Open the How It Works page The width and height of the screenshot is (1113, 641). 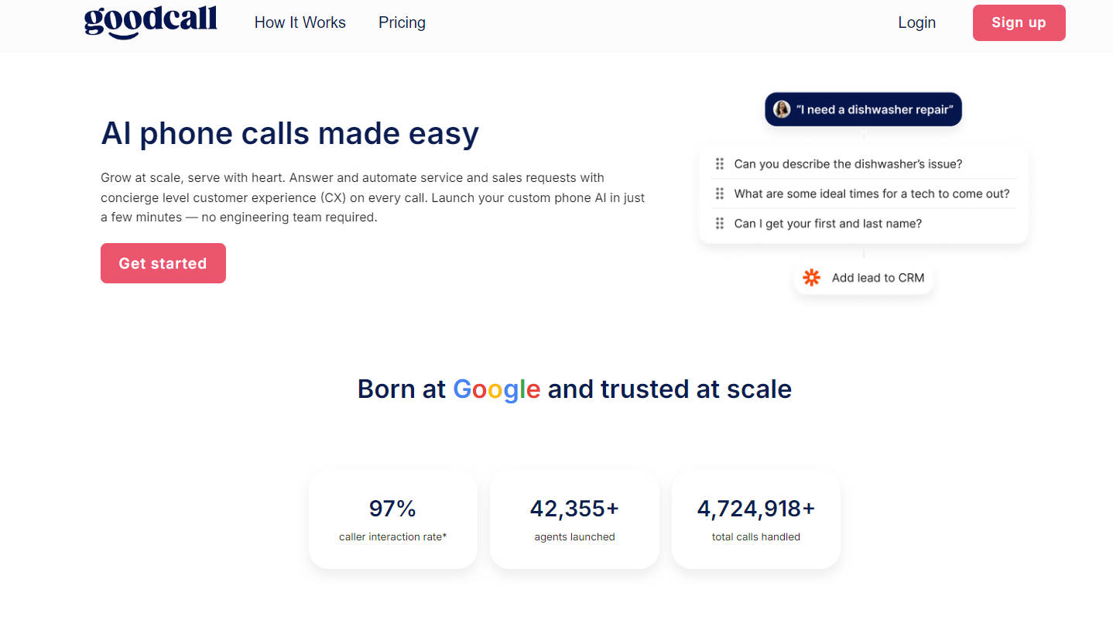(x=300, y=22)
